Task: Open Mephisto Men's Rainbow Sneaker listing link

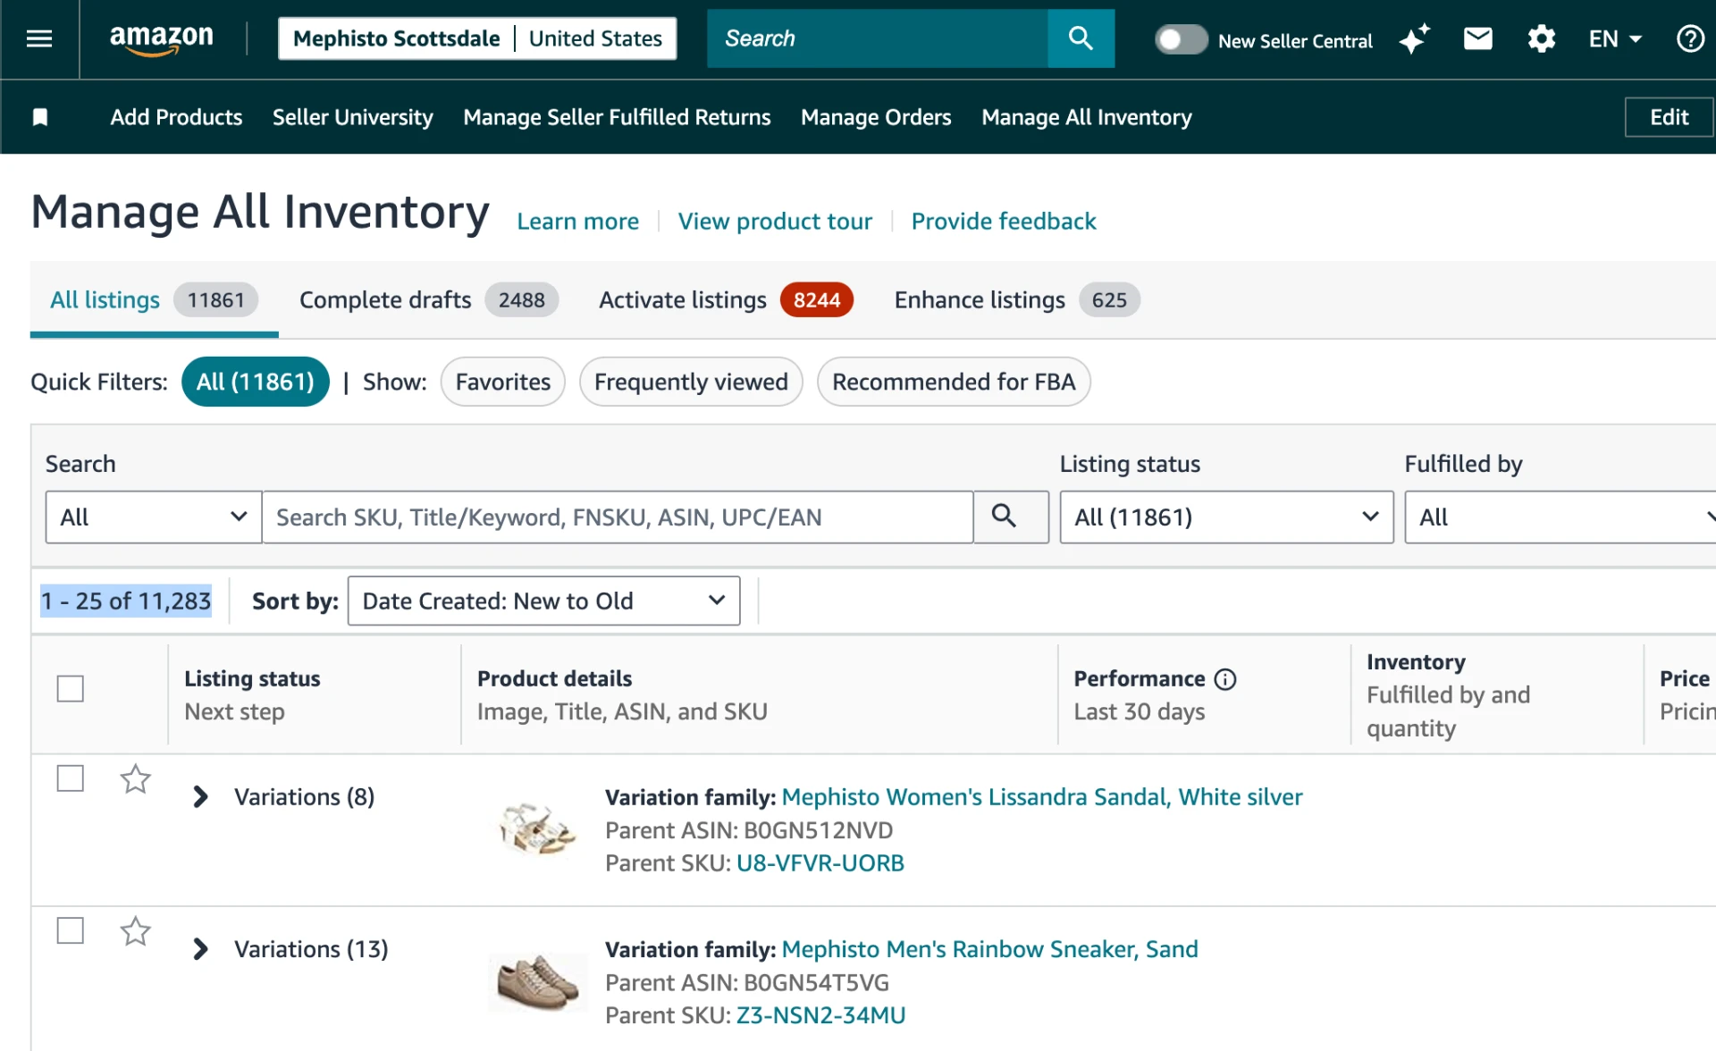Action: pyautogui.click(x=989, y=949)
